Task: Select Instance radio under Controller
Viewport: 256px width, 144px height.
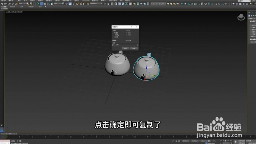Action: pos(127,35)
